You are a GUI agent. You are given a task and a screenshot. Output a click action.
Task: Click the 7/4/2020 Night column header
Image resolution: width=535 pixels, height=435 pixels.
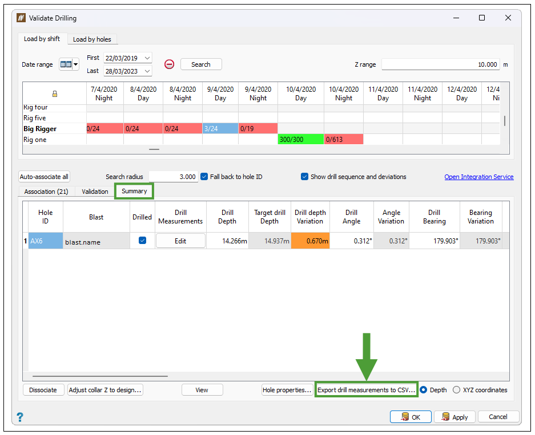pos(104,93)
